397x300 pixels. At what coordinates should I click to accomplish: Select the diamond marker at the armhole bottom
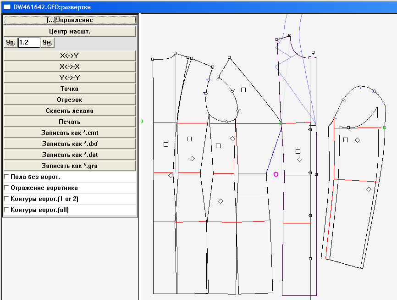click(x=226, y=122)
